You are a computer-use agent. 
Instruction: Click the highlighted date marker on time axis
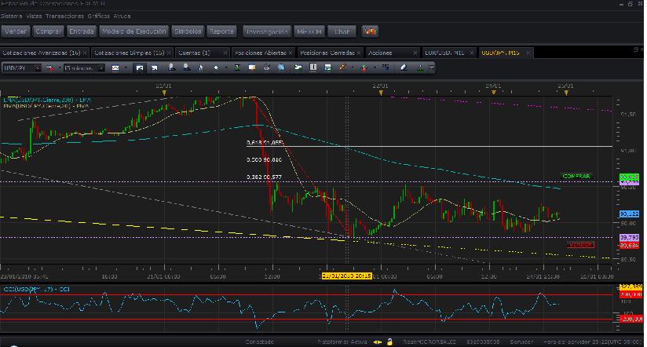pos(345,276)
